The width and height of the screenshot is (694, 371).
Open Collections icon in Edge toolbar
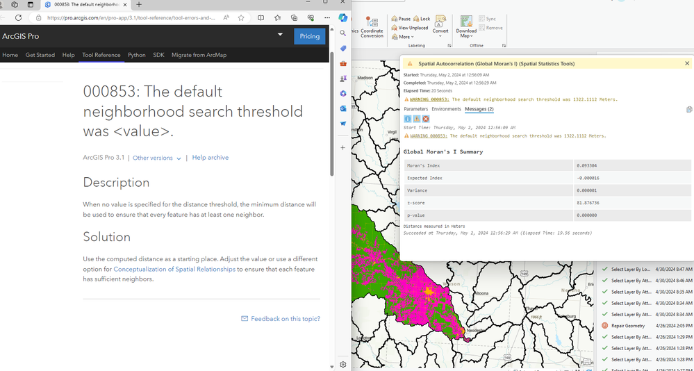click(x=294, y=17)
